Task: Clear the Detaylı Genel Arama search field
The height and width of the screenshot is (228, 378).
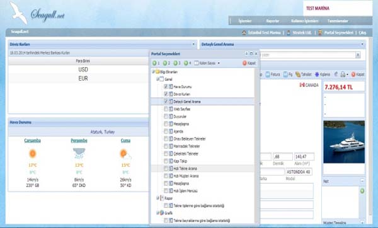Action: click(358, 55)
